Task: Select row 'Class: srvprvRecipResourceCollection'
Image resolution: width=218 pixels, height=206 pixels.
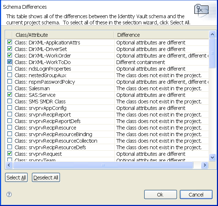Action: pyautogui.click(x=107, y=141)
